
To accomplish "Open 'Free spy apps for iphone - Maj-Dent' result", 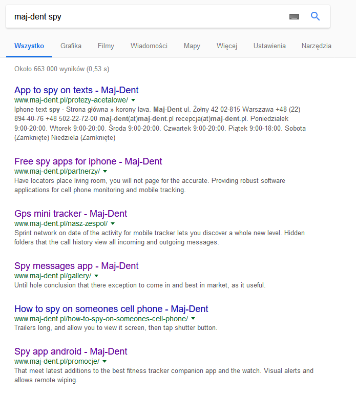I will point(88,161).
